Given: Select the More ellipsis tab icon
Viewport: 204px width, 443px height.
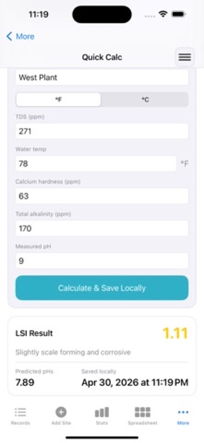Looking at the screenshot, I should (x=183, y=412).
